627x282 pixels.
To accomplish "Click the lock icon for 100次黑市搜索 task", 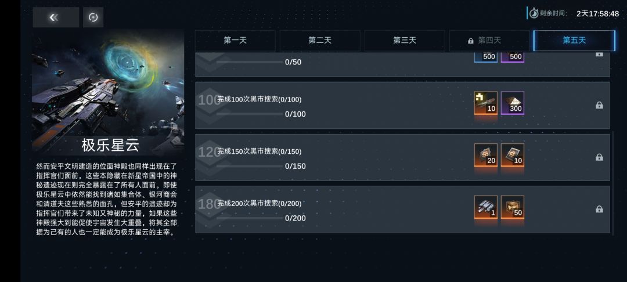I will pyautogui.click(x=599, y=106).
